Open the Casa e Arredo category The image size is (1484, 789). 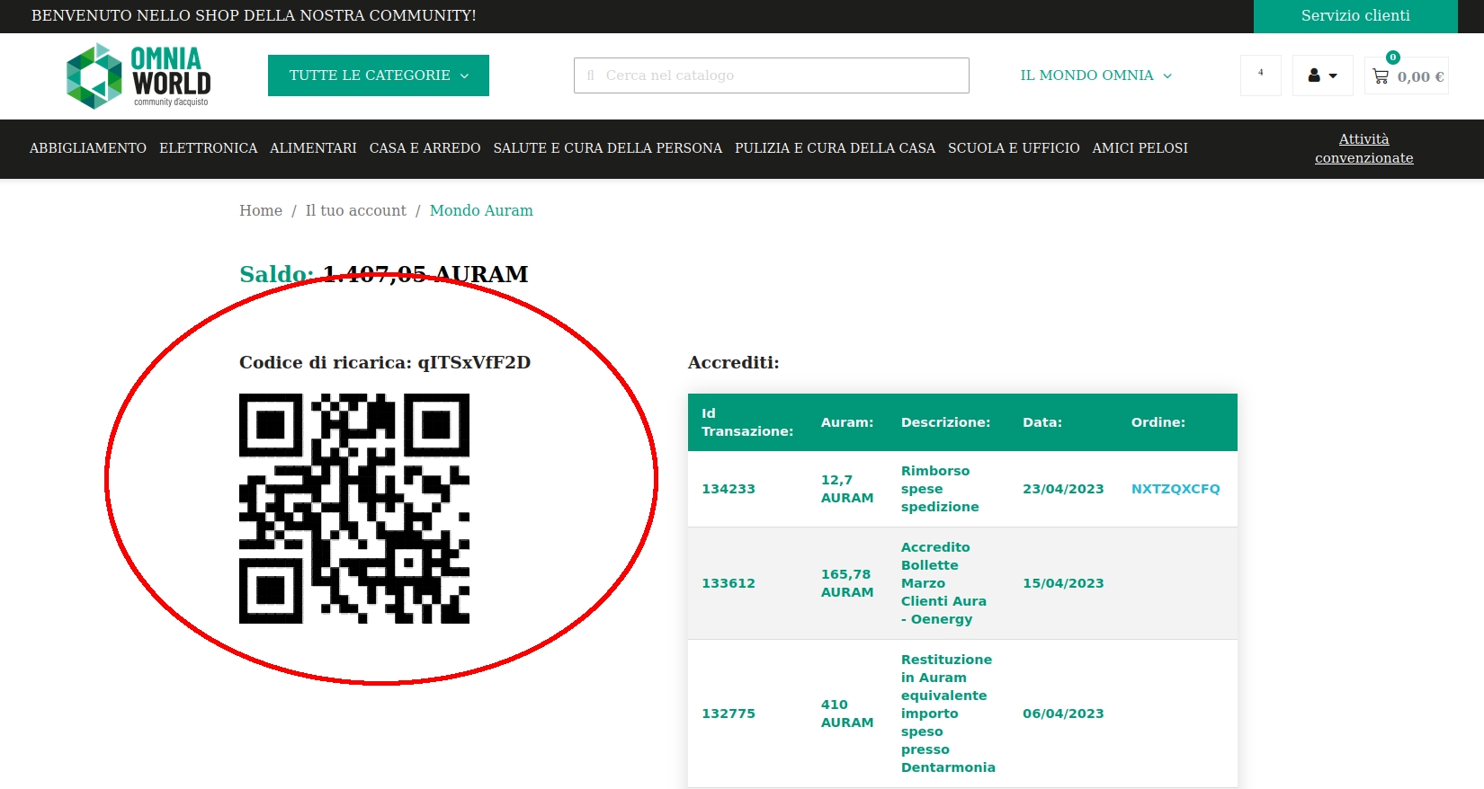coord(425,148)
